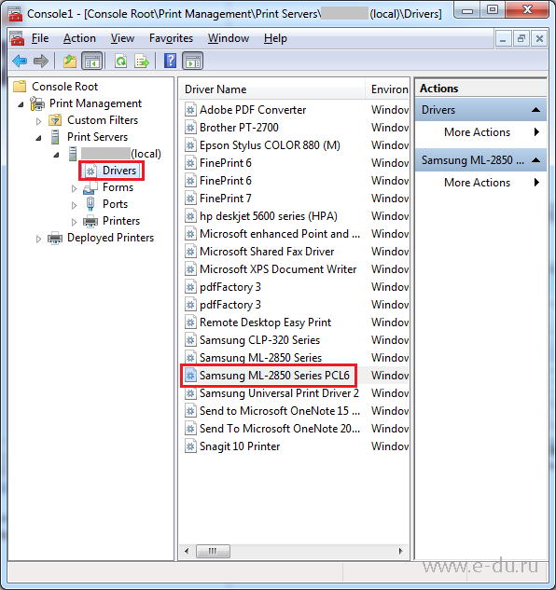Image resolution: width=556 pixels, height=590 pixels.
Task: Click the Snagit 10 Printer driver icon
Action: pyautogui.click(x=190, y=446)
